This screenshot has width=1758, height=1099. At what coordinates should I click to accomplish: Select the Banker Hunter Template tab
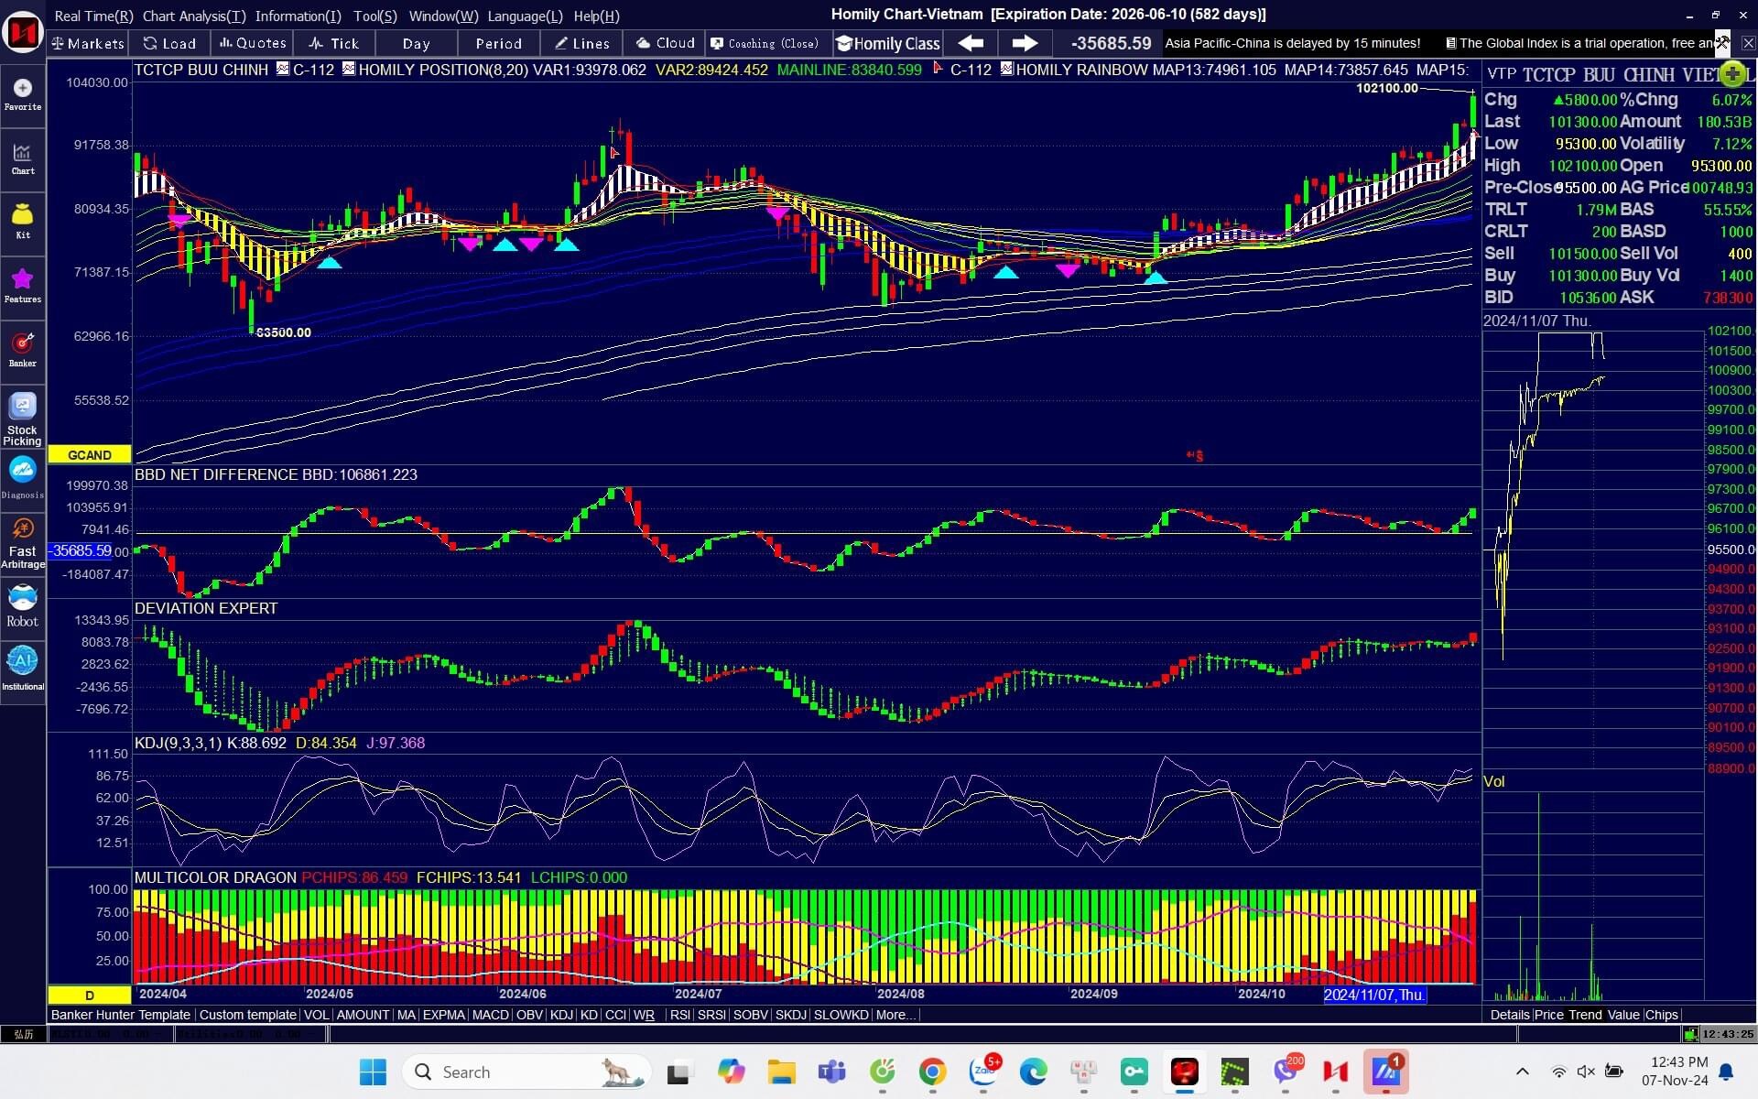[120, 1015]
